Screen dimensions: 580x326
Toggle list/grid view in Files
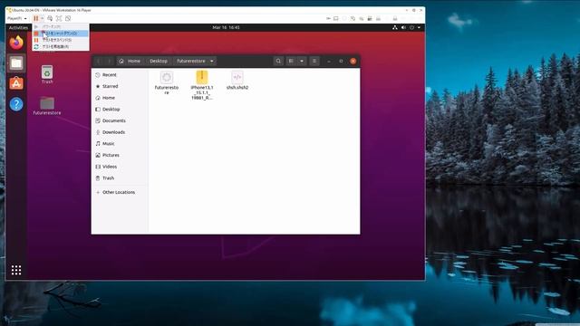tap(292, 61)
